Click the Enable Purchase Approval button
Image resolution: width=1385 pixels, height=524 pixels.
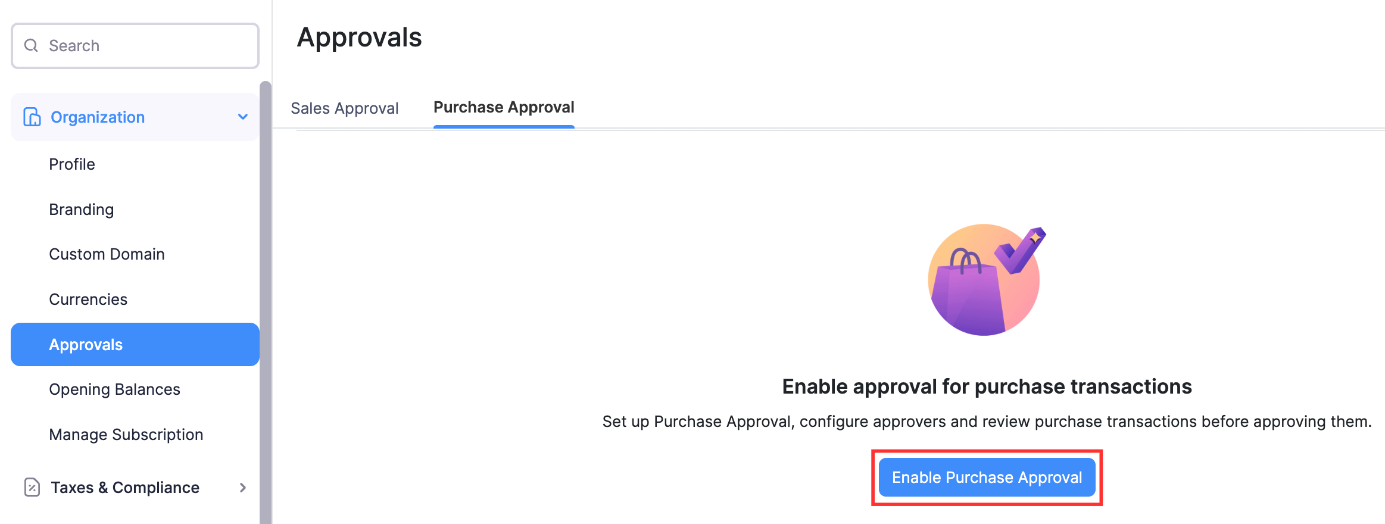986,477
